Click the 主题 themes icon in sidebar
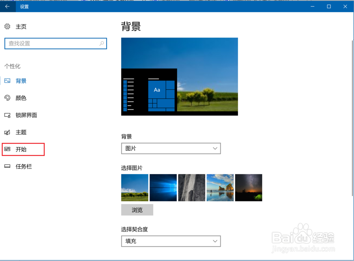This screenshot has height=261, width=354. pyautogui.click(x=7, y=132)
